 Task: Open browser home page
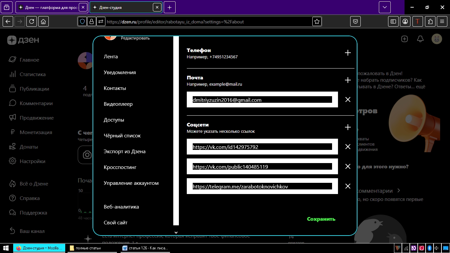coord(43,22)
